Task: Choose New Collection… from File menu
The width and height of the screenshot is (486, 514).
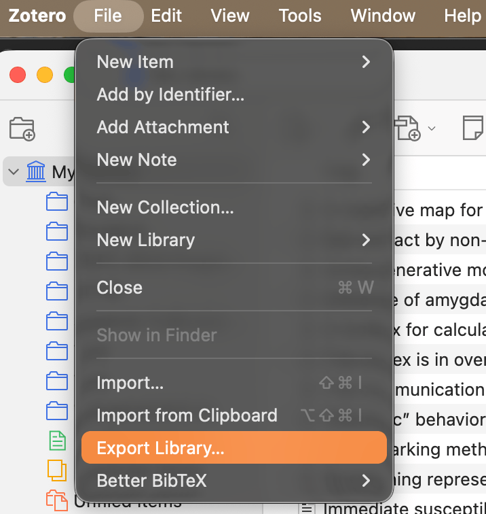Action: pos(234,207)
